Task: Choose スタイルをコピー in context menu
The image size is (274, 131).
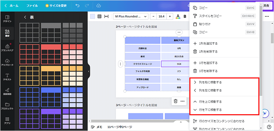Action: (x=224, y=16)
